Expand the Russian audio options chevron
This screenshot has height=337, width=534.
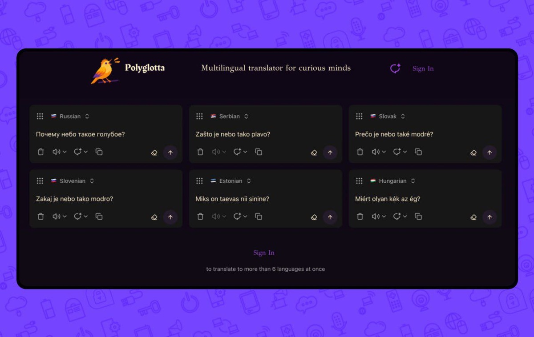(65, 152)
